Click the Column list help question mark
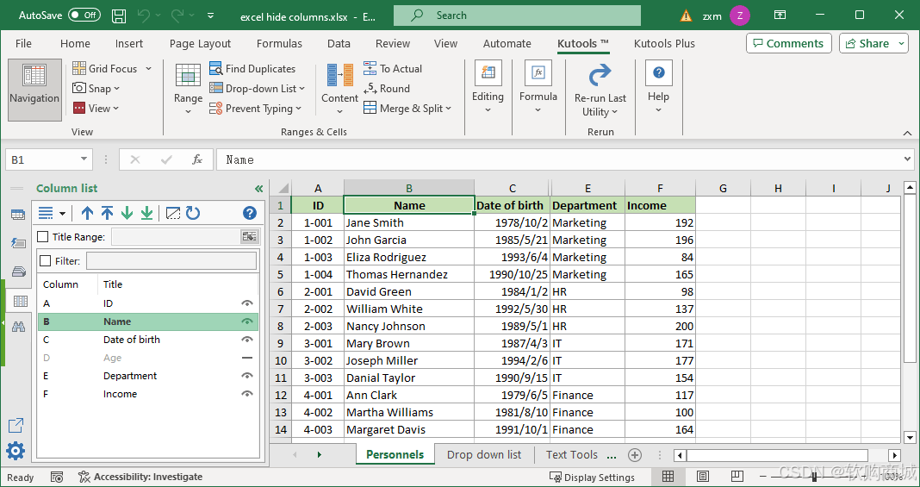Image resolution: width=920 pixels, height=487 pixels. pos(249,213)
